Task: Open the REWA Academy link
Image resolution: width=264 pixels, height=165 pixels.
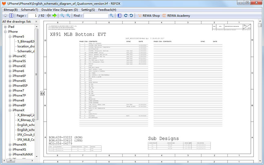Action: [x=179, y=16]
